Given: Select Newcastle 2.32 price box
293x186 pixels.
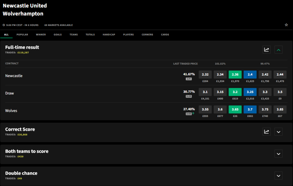Looking at the screenshot, I should [x=205, y=74].
